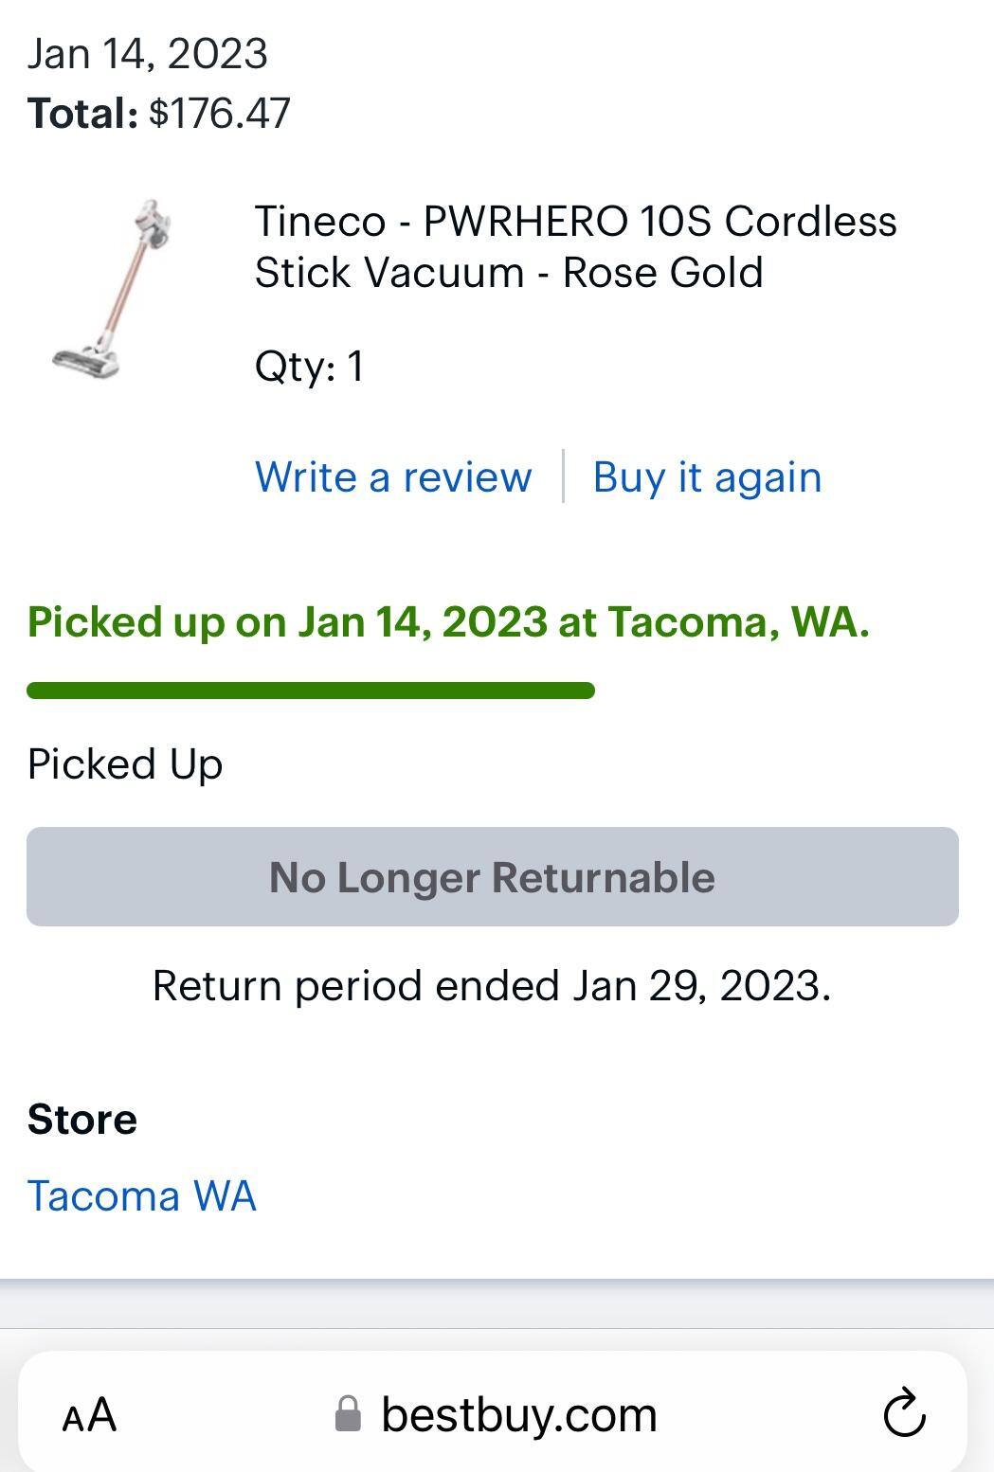Tap the bold Total label
Screen dimensions: 994x1472
tap(83, 113)
